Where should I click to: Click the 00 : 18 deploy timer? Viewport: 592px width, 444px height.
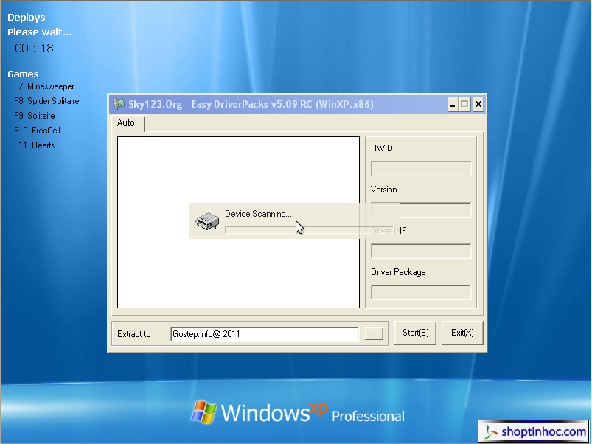point(35,49)
